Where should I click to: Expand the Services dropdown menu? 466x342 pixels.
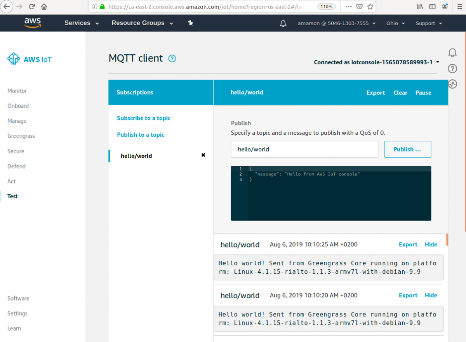click(x=82, y=23)
